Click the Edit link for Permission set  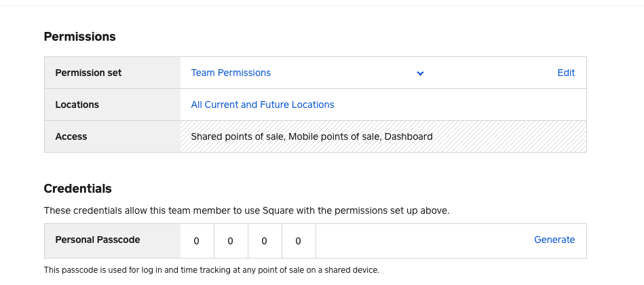(x=566, y=73)
